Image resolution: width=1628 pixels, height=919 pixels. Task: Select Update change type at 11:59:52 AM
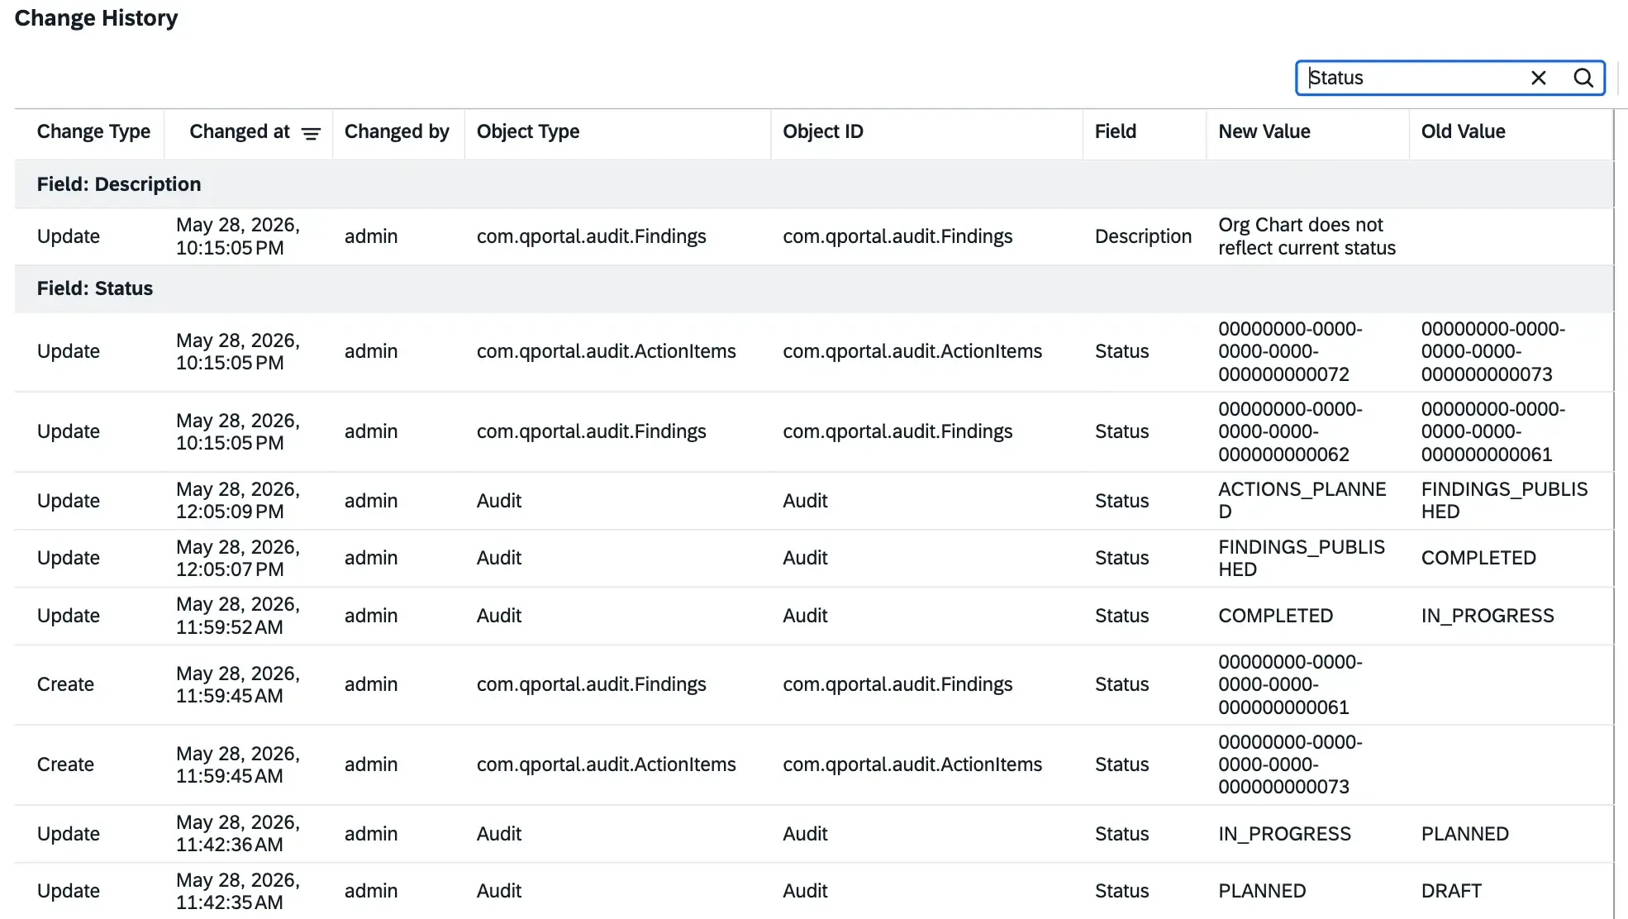69,616
